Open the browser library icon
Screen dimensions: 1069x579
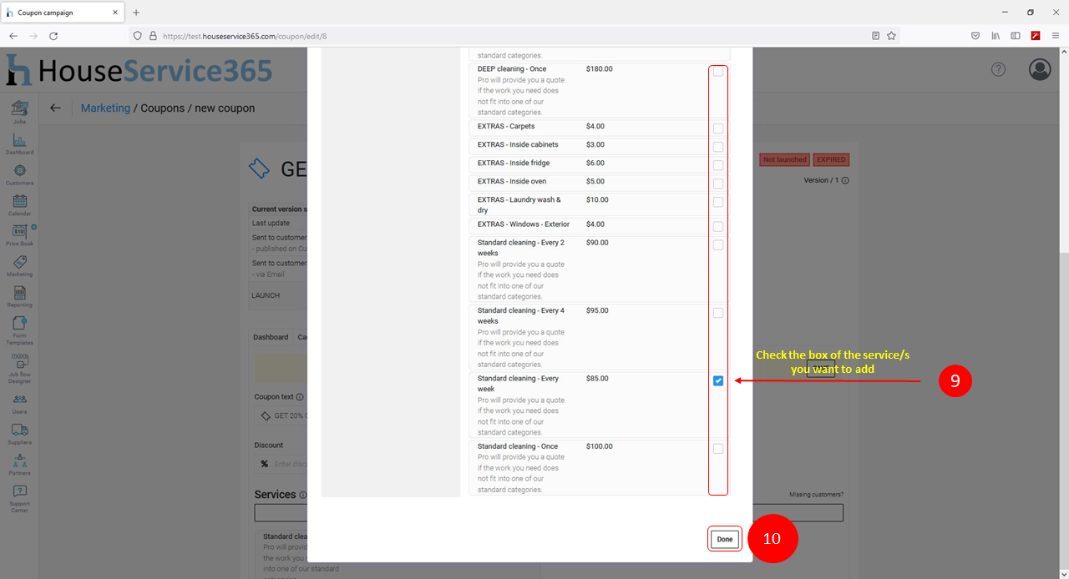[x=996, y=36]
